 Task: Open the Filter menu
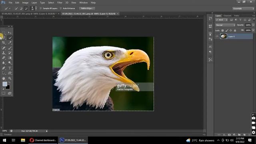(x=60, y=3)
